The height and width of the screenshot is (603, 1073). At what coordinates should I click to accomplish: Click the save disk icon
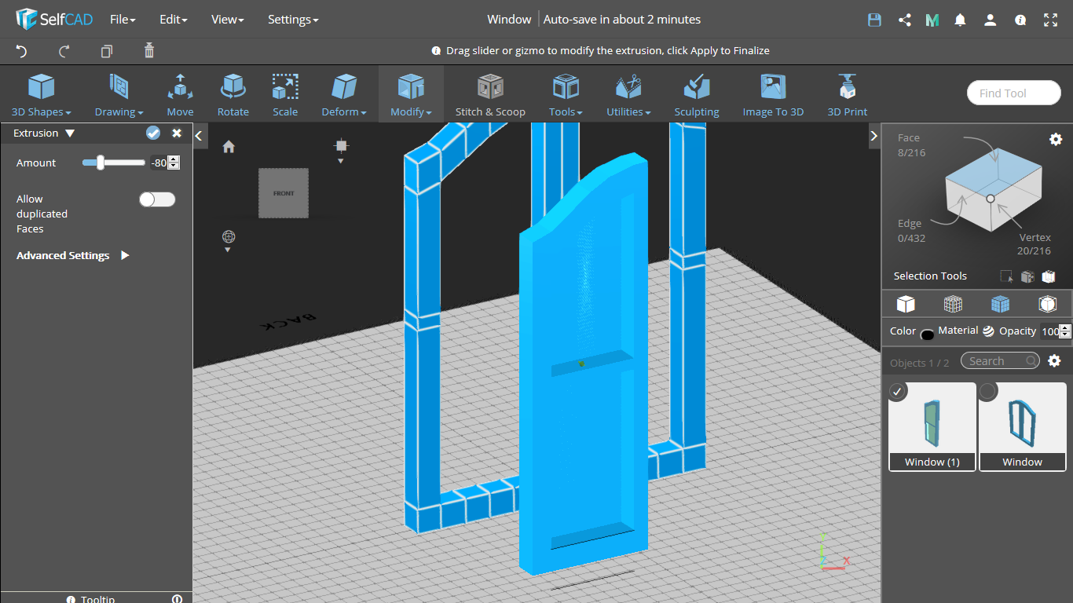874,20
